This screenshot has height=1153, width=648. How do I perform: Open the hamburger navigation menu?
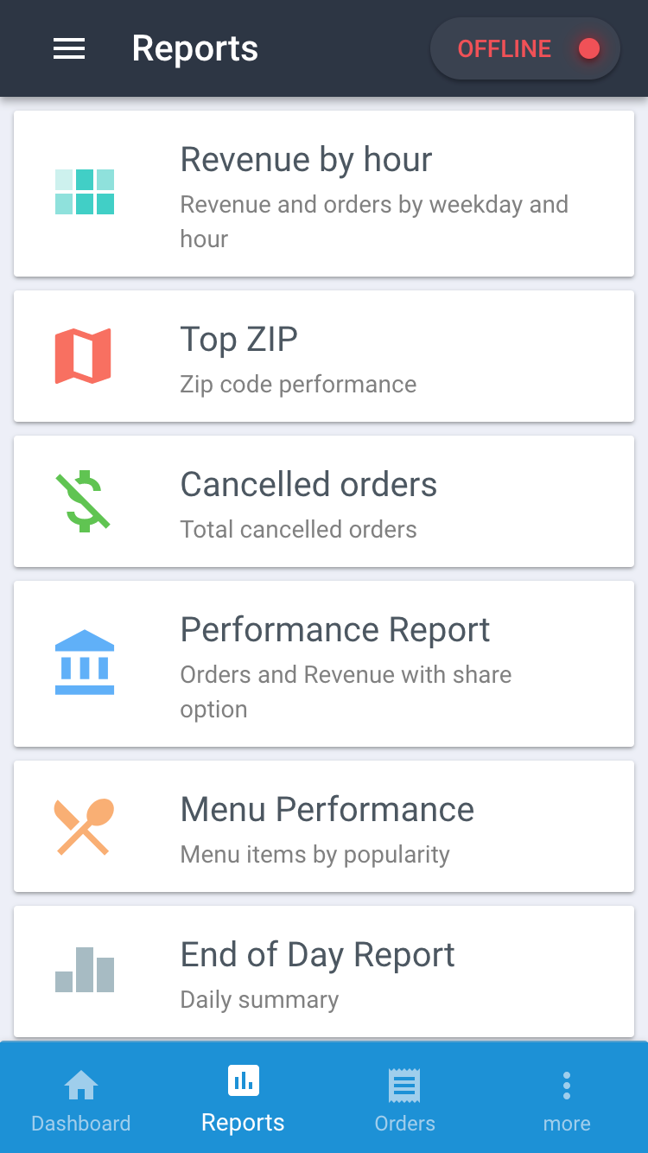(69, 49)
